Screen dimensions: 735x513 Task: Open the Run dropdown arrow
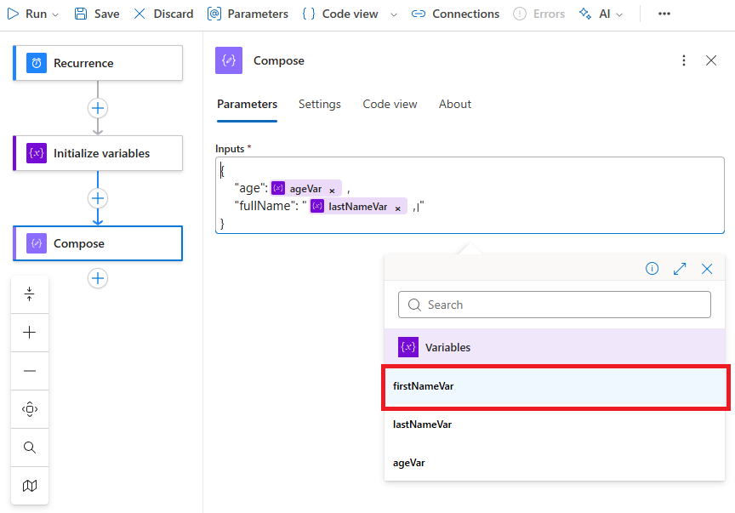pos(55,14)
